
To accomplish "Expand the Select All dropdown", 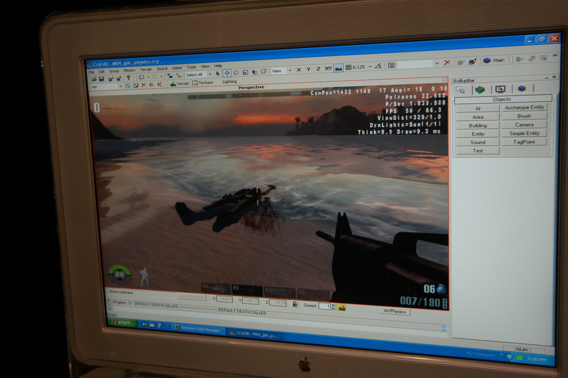I will pyautogui.click(x=210, y=74).
